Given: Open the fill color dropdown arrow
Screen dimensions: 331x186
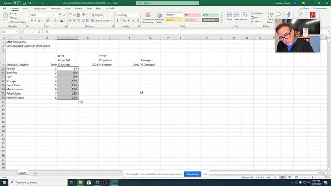Looking at the screenshot, I should (58, 21).
